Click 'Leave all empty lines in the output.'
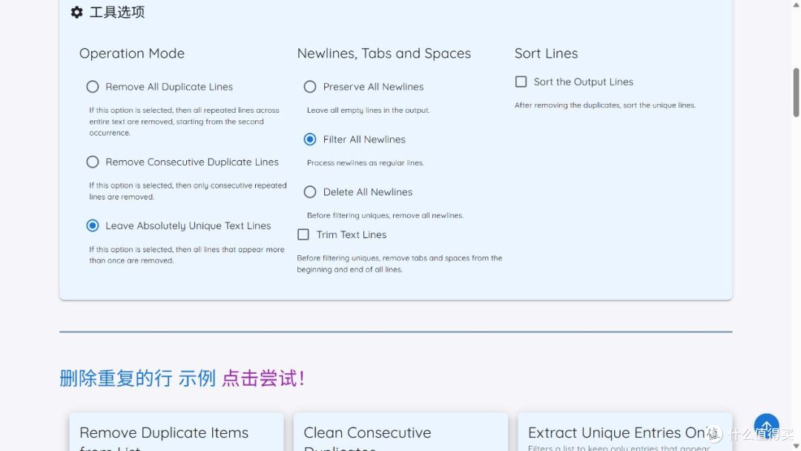801x451 pixels. [x=369, y=111]
